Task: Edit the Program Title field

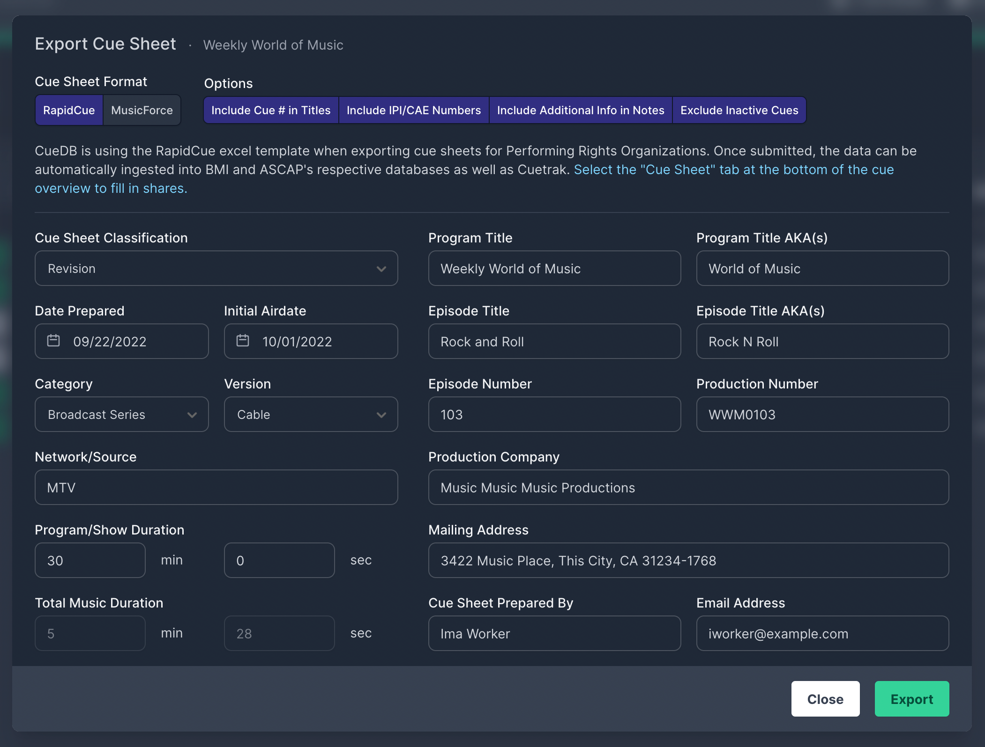Action: pyautogui.click(x=555, y=269)
